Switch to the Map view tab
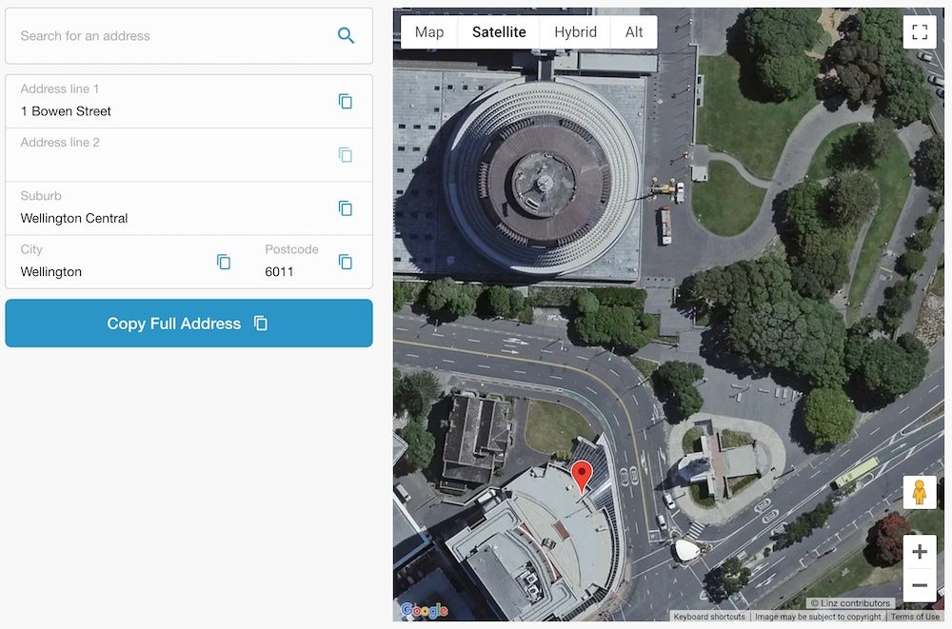 point(429,31)
